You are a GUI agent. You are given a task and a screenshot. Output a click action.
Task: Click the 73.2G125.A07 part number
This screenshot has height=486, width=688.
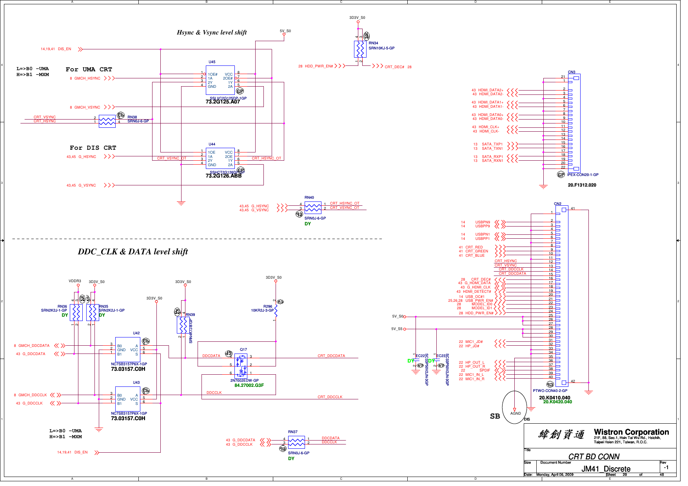(x=223, y=102)
